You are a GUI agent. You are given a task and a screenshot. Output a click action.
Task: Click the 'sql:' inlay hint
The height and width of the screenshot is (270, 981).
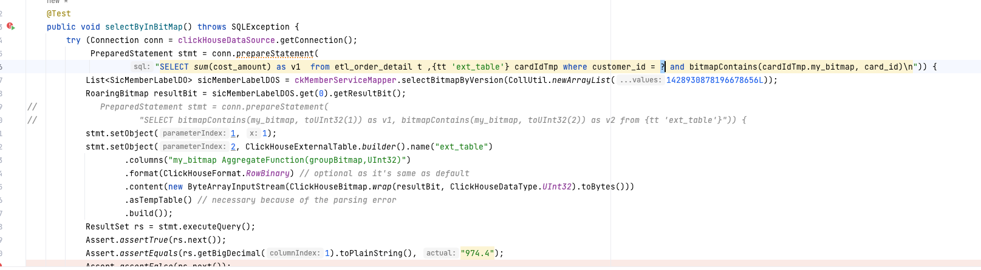[x=142, y=67]
